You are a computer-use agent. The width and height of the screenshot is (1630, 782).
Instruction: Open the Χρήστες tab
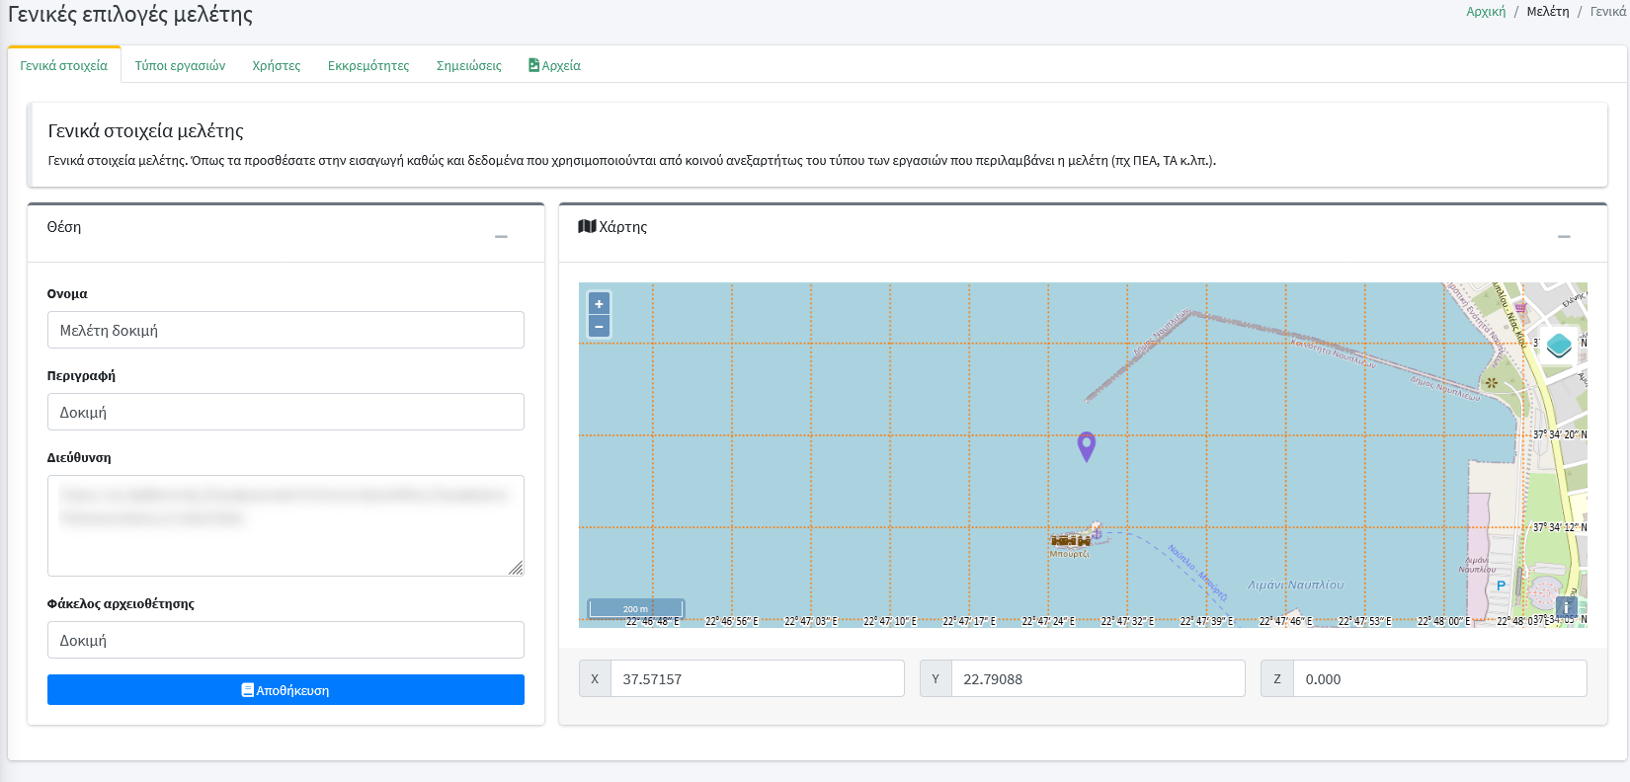(x=277, y=66)
